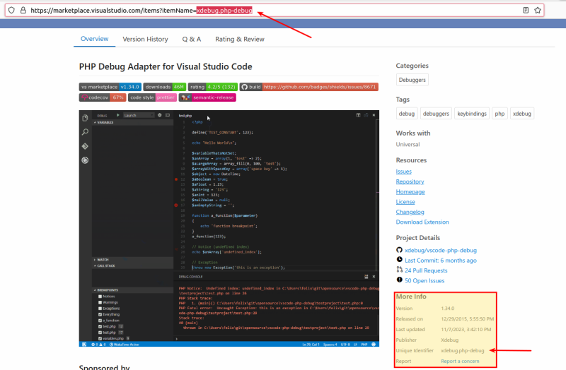This screenshot has height=370, width=566.
Task: Click the vs marketplace v1.34.0 badge
Action: tap(110, 87)
